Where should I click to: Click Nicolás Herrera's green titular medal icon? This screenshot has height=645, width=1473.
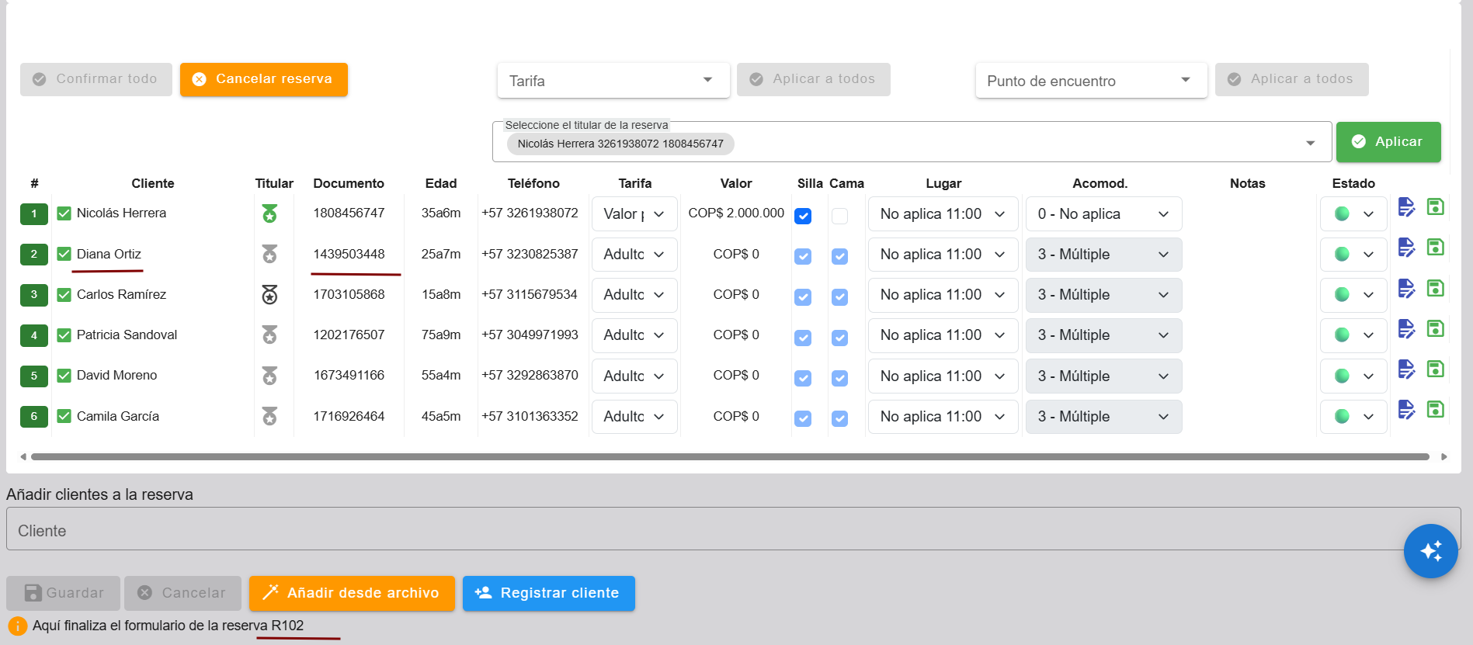[269, 213]
